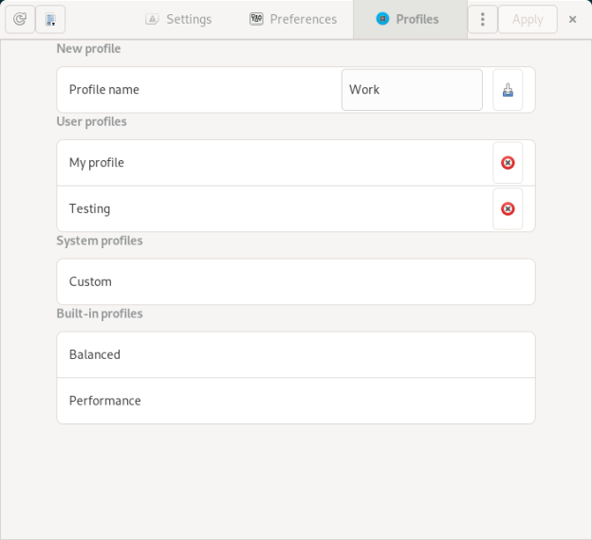
Task: Activate the Balanced built-in profile
Action: coord(295,354)
